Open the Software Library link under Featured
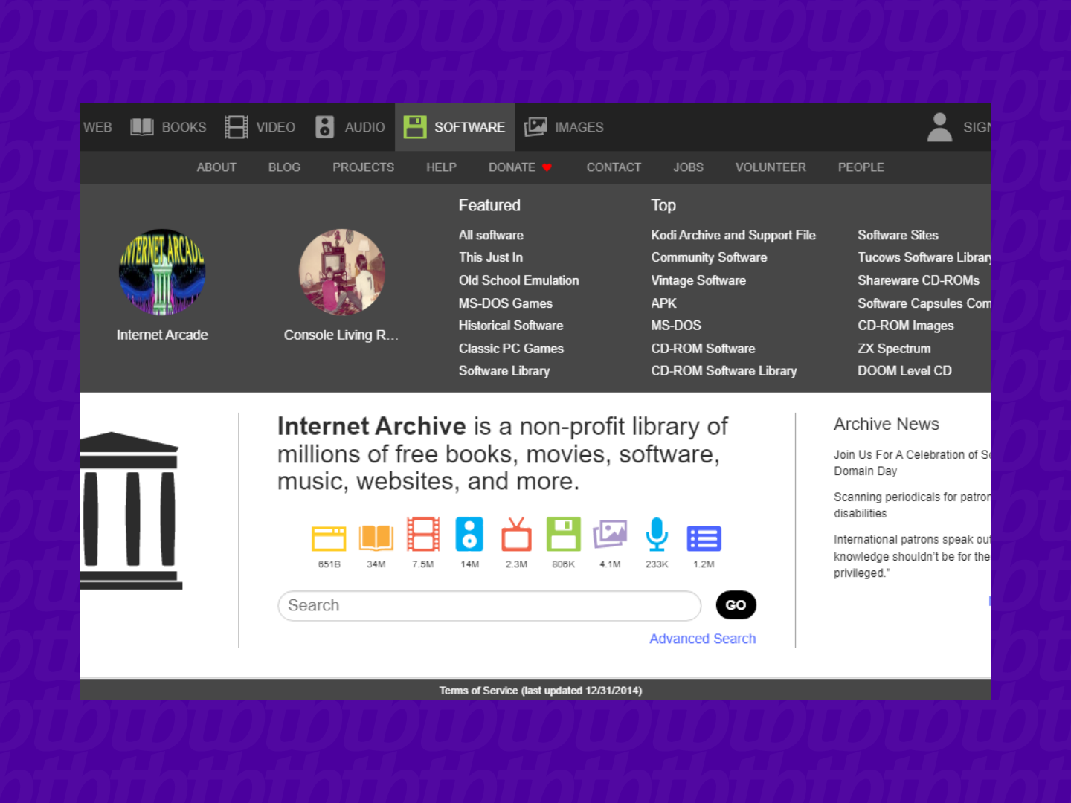1071x803 pixels. [504, 371]
